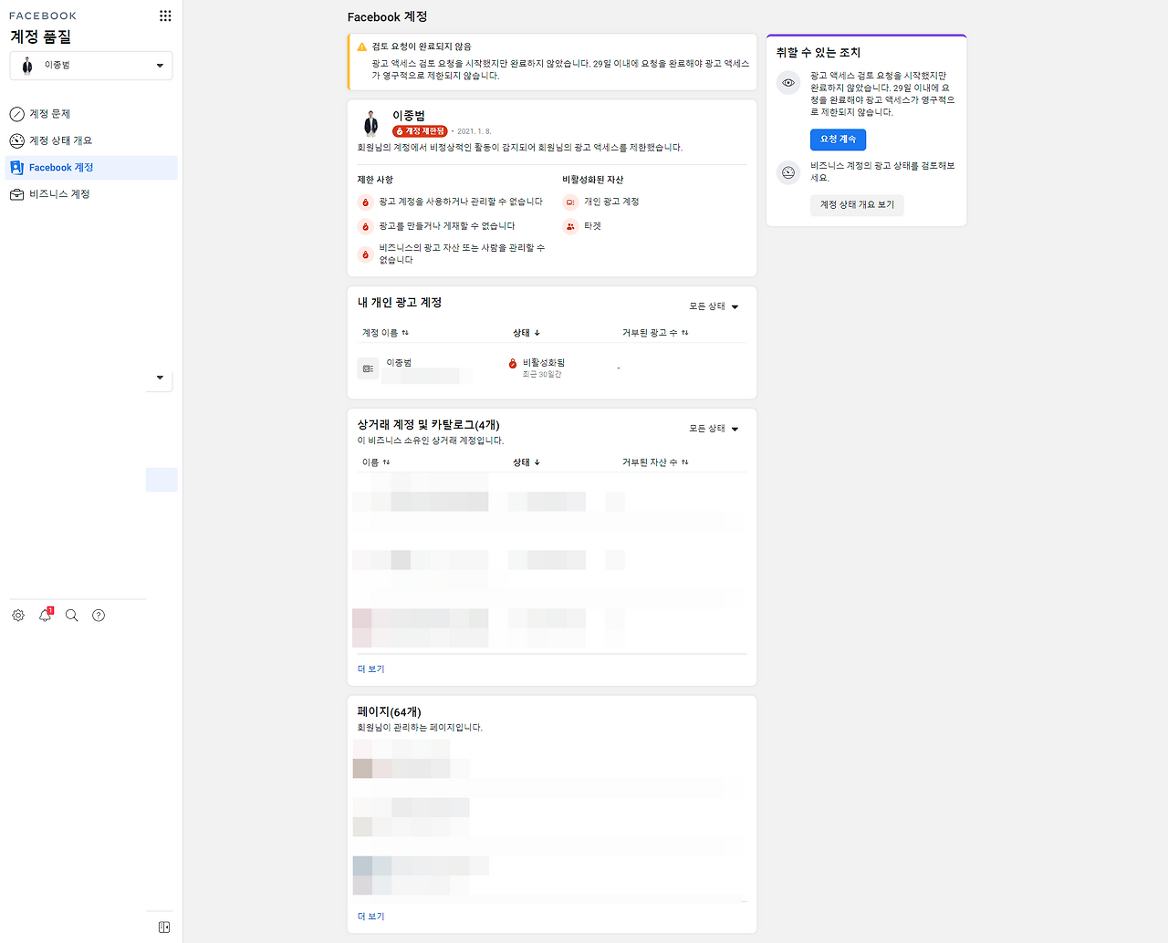
Task: Click 더 보기 under commerce accounts
Action: pyautogui.click(x=370, y=669)
